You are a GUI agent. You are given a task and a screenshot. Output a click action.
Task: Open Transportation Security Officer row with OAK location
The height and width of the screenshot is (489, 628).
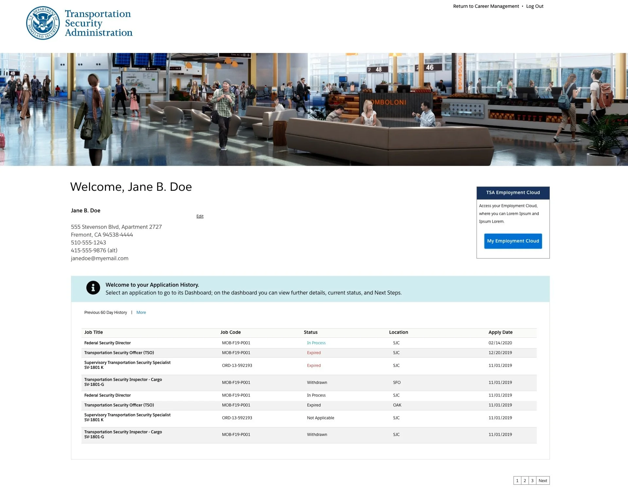coord(119,405)
